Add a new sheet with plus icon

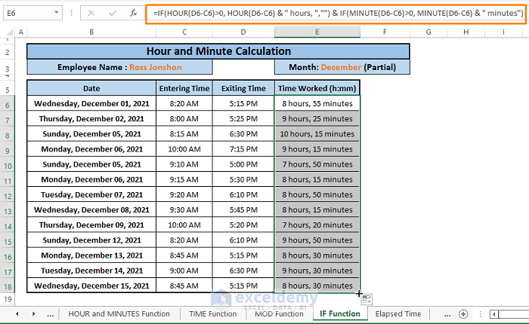(x=463, y=314)
